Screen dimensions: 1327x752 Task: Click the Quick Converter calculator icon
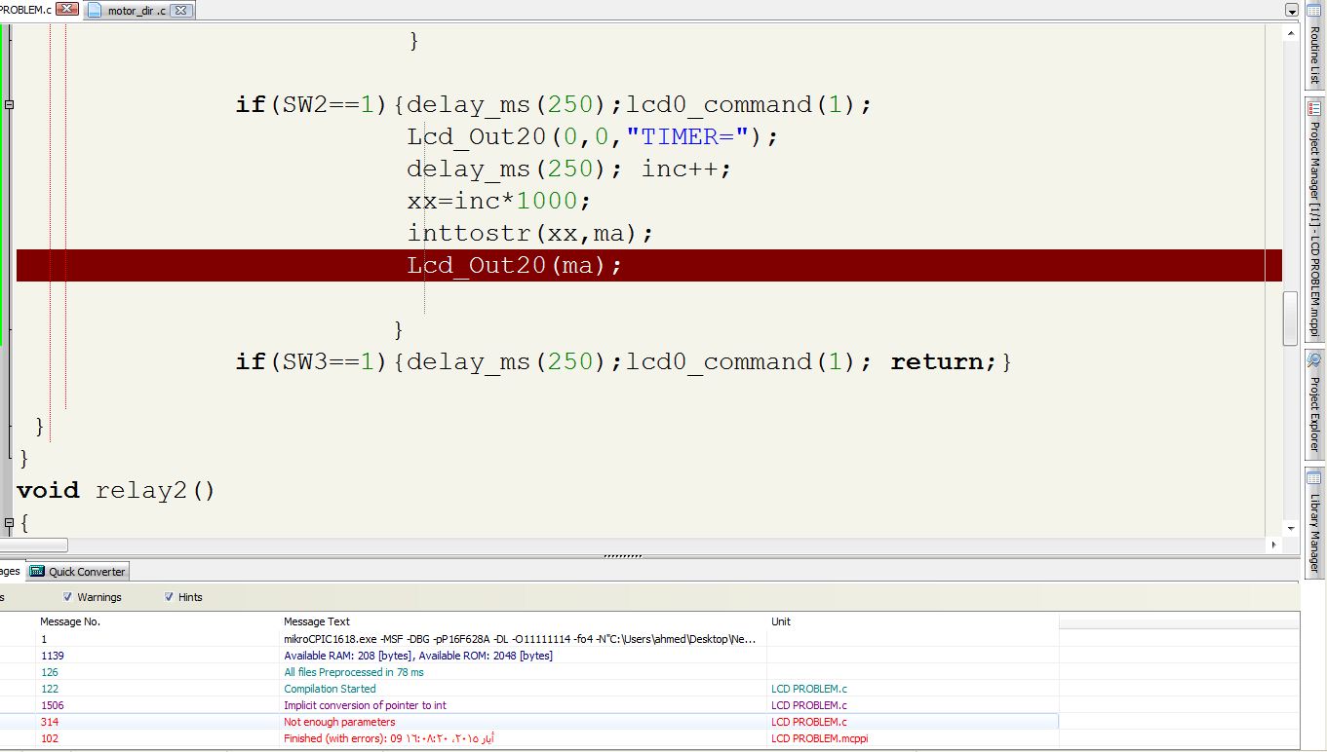[37, 572]
